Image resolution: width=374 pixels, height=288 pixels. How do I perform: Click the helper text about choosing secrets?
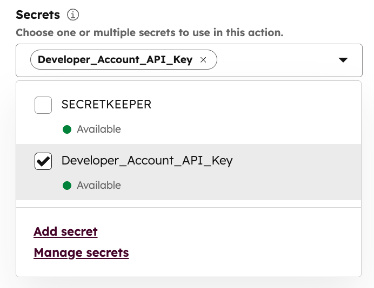tap(149, 32)
